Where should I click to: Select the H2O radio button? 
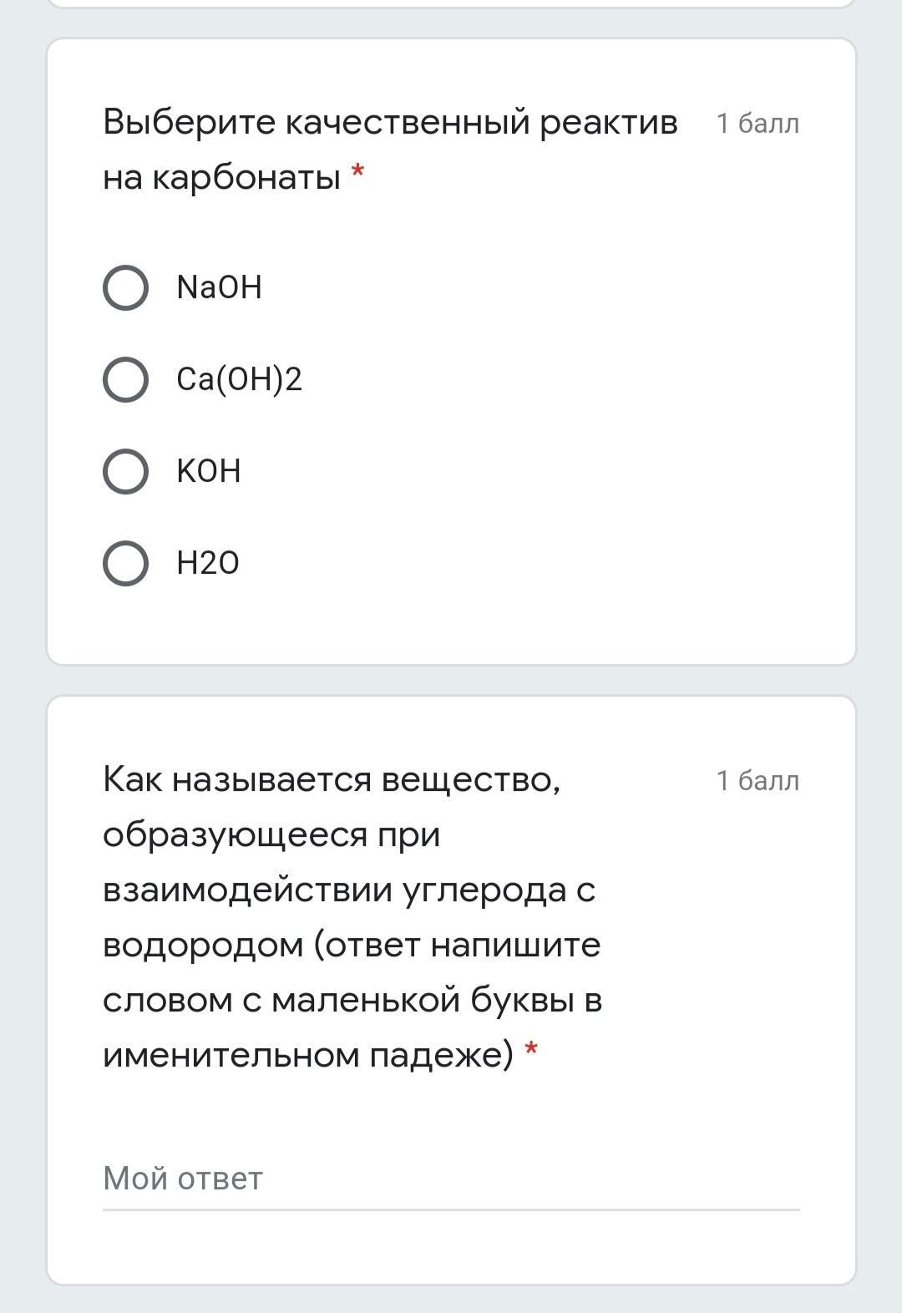click(125, 564)
